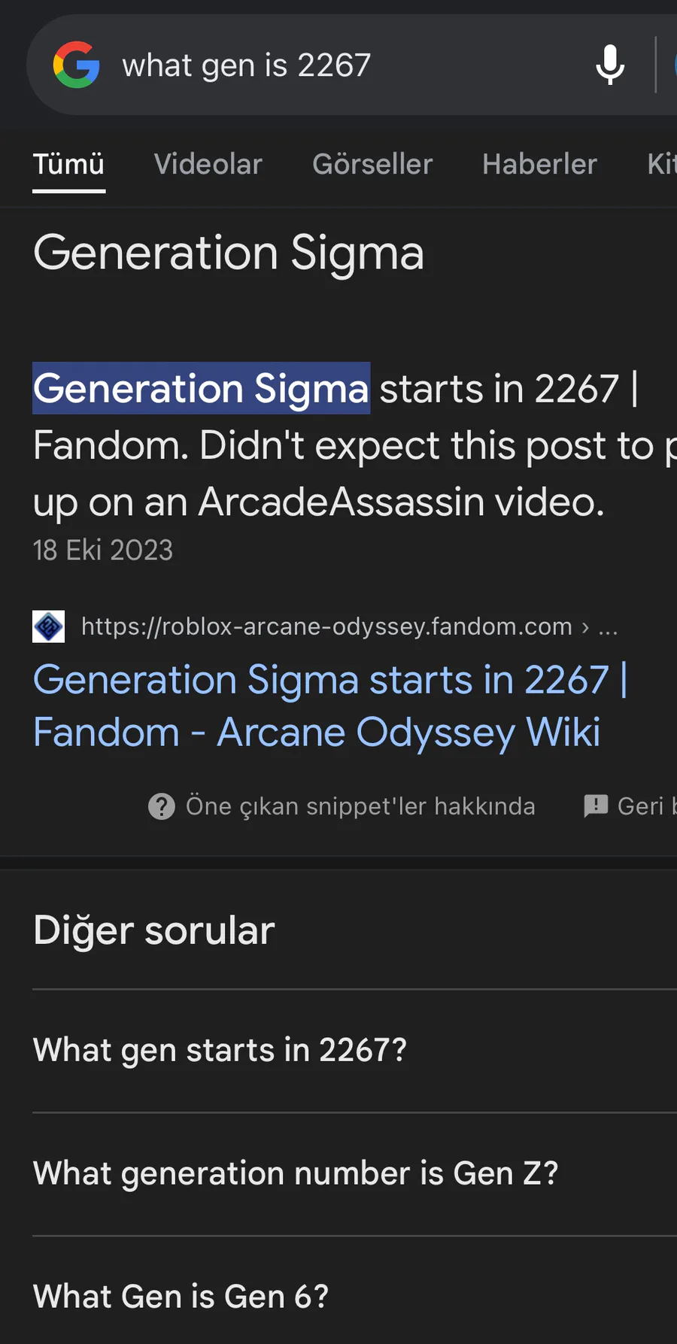Click the 'Diğer sorular' section heading
This screenshot has width=677, height=1344.
point(154,930)
